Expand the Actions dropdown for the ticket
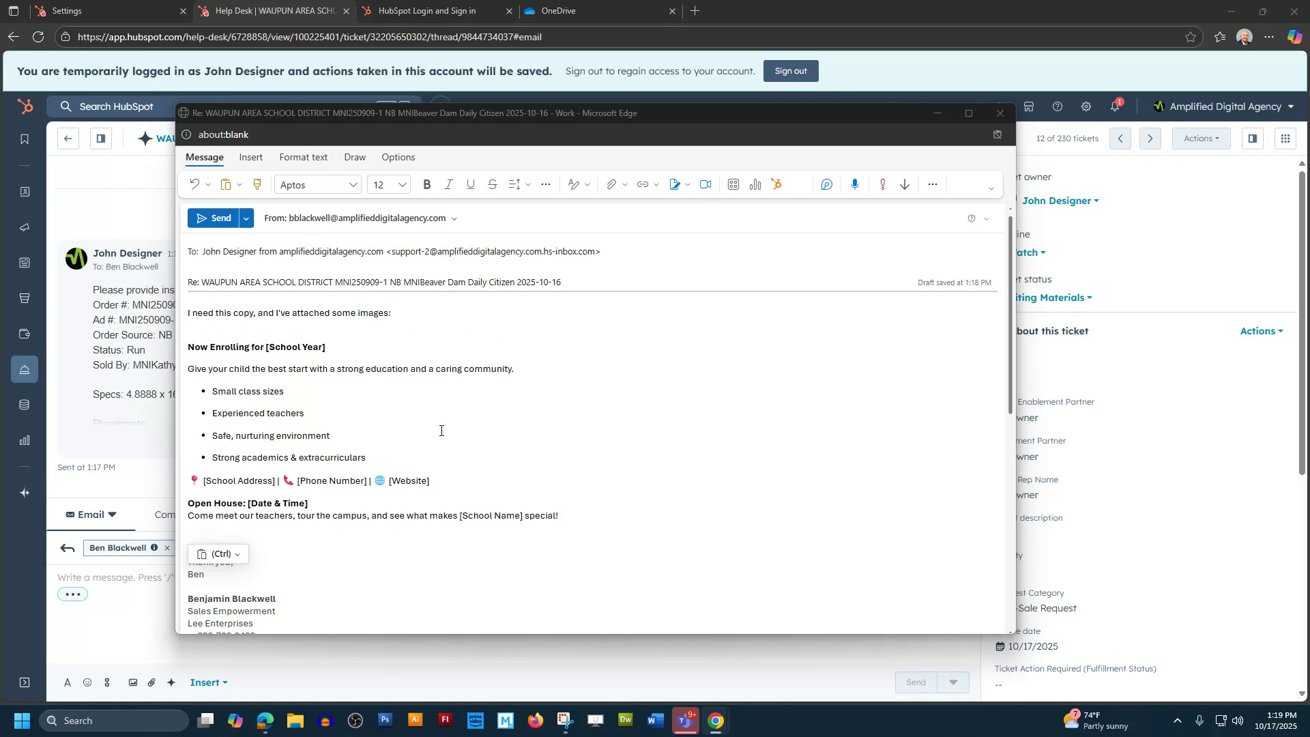Image resolution: width=1310 pixels, height=737 pixels. [1262, 331]
